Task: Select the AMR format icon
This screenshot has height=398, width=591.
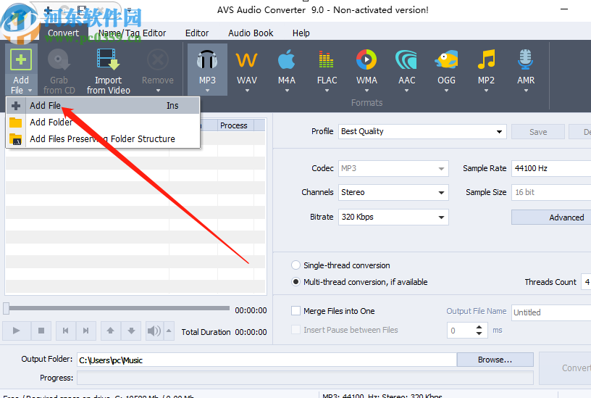Action: (x=525, y=59)
